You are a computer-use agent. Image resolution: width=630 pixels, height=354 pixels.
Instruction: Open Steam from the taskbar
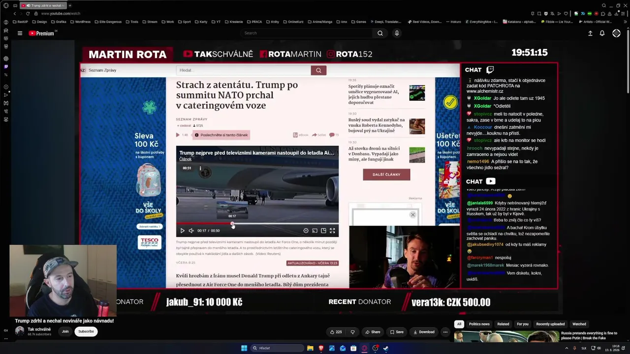pos(386,348)
